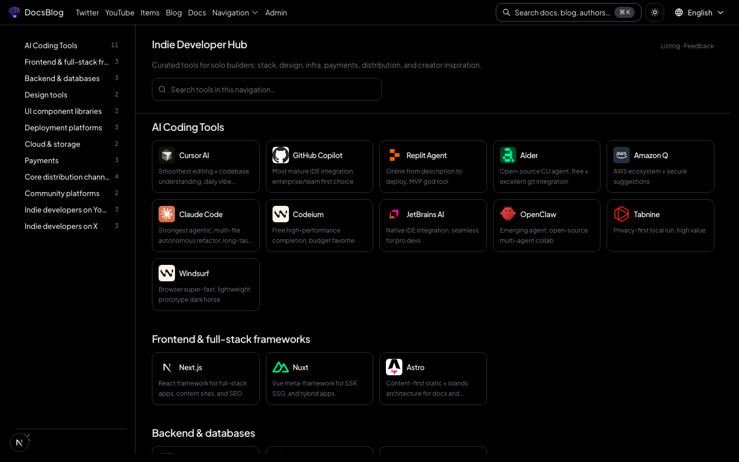Click the Tabnine hexagon icon
The height and width of the screenshot is (462, 739).
[x=621, y=214]
